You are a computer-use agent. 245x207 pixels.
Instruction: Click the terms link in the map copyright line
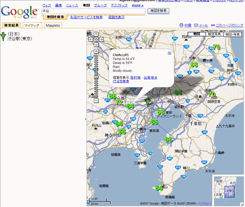click(x=205, y=203)
